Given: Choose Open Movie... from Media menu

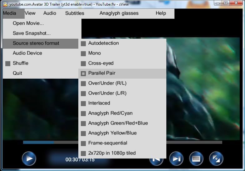Looking at the screenshot, I should [x=41, y=23].
